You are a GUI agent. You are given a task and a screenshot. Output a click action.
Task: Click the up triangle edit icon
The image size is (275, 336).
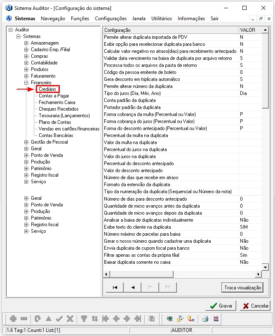(x=49, y=319)
